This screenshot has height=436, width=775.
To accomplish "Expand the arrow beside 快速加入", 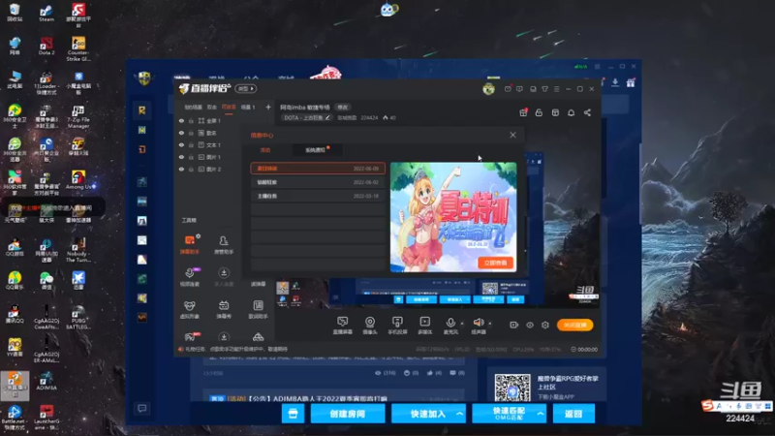I will pyautogui.click(x=459, y=414).
